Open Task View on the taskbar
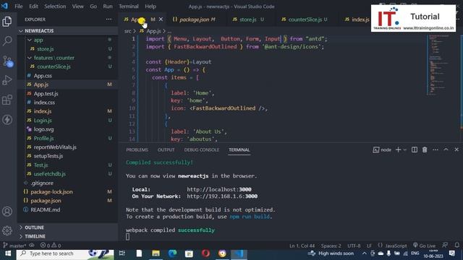The image size is (463, 260). click(x=122, y=253)
